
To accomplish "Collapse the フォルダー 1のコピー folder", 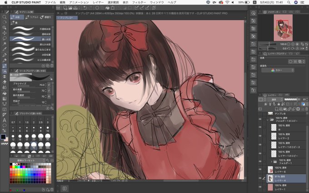I will 267,119.
